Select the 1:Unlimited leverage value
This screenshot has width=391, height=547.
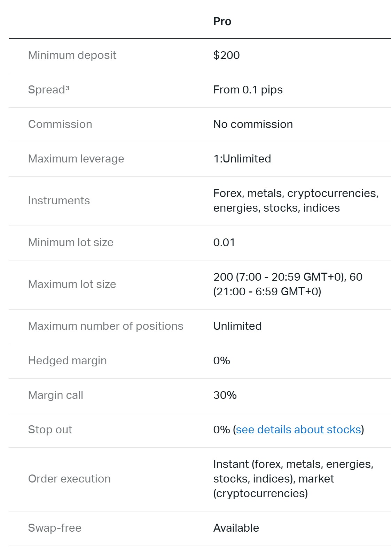pyautogui.click(x=242, y=159)
